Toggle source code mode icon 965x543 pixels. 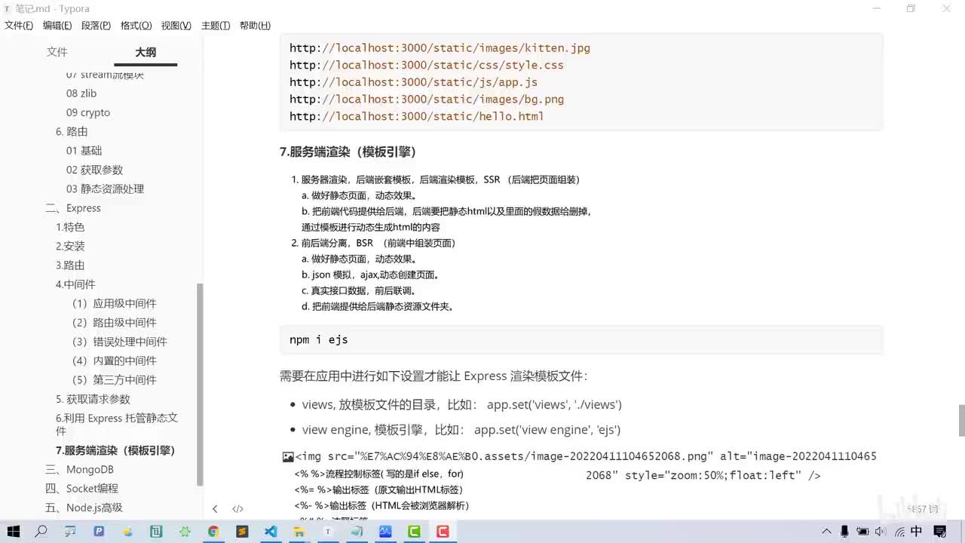[237, 509]
